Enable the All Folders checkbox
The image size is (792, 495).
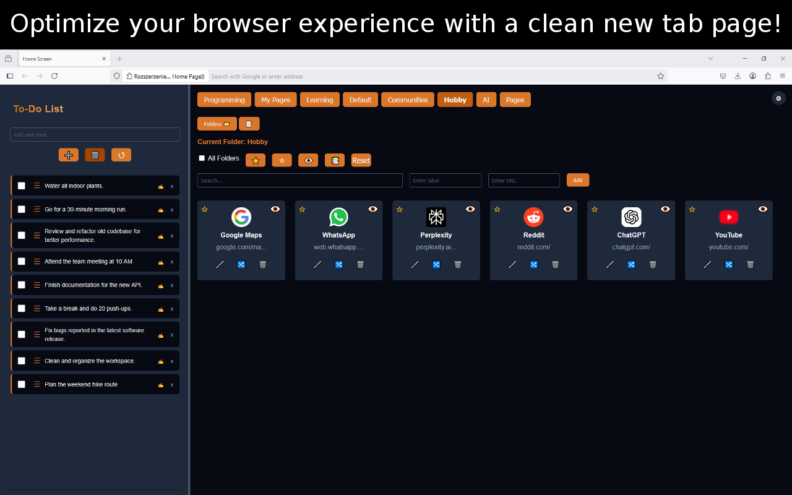click(x=202, y=158)
